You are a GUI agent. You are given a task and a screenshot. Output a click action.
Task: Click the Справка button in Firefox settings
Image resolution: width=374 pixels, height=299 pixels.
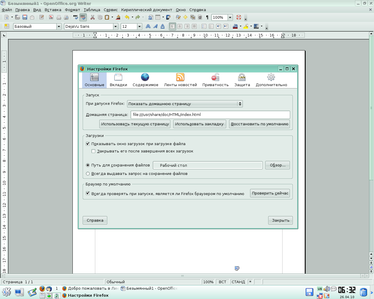(95, 220)
